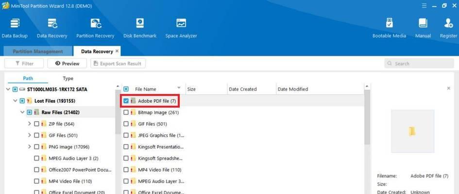Start the Disk Benchmark tool
The height and width of the screenshot is (194, 459).
(x=140, y=28)
